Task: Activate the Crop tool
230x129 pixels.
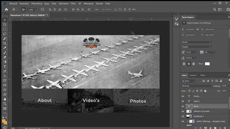Action: coord(5,43)
